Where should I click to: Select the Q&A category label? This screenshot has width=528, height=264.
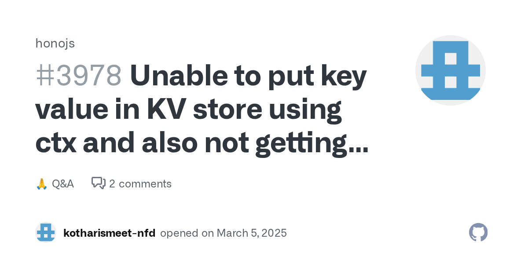coord(62,183)
